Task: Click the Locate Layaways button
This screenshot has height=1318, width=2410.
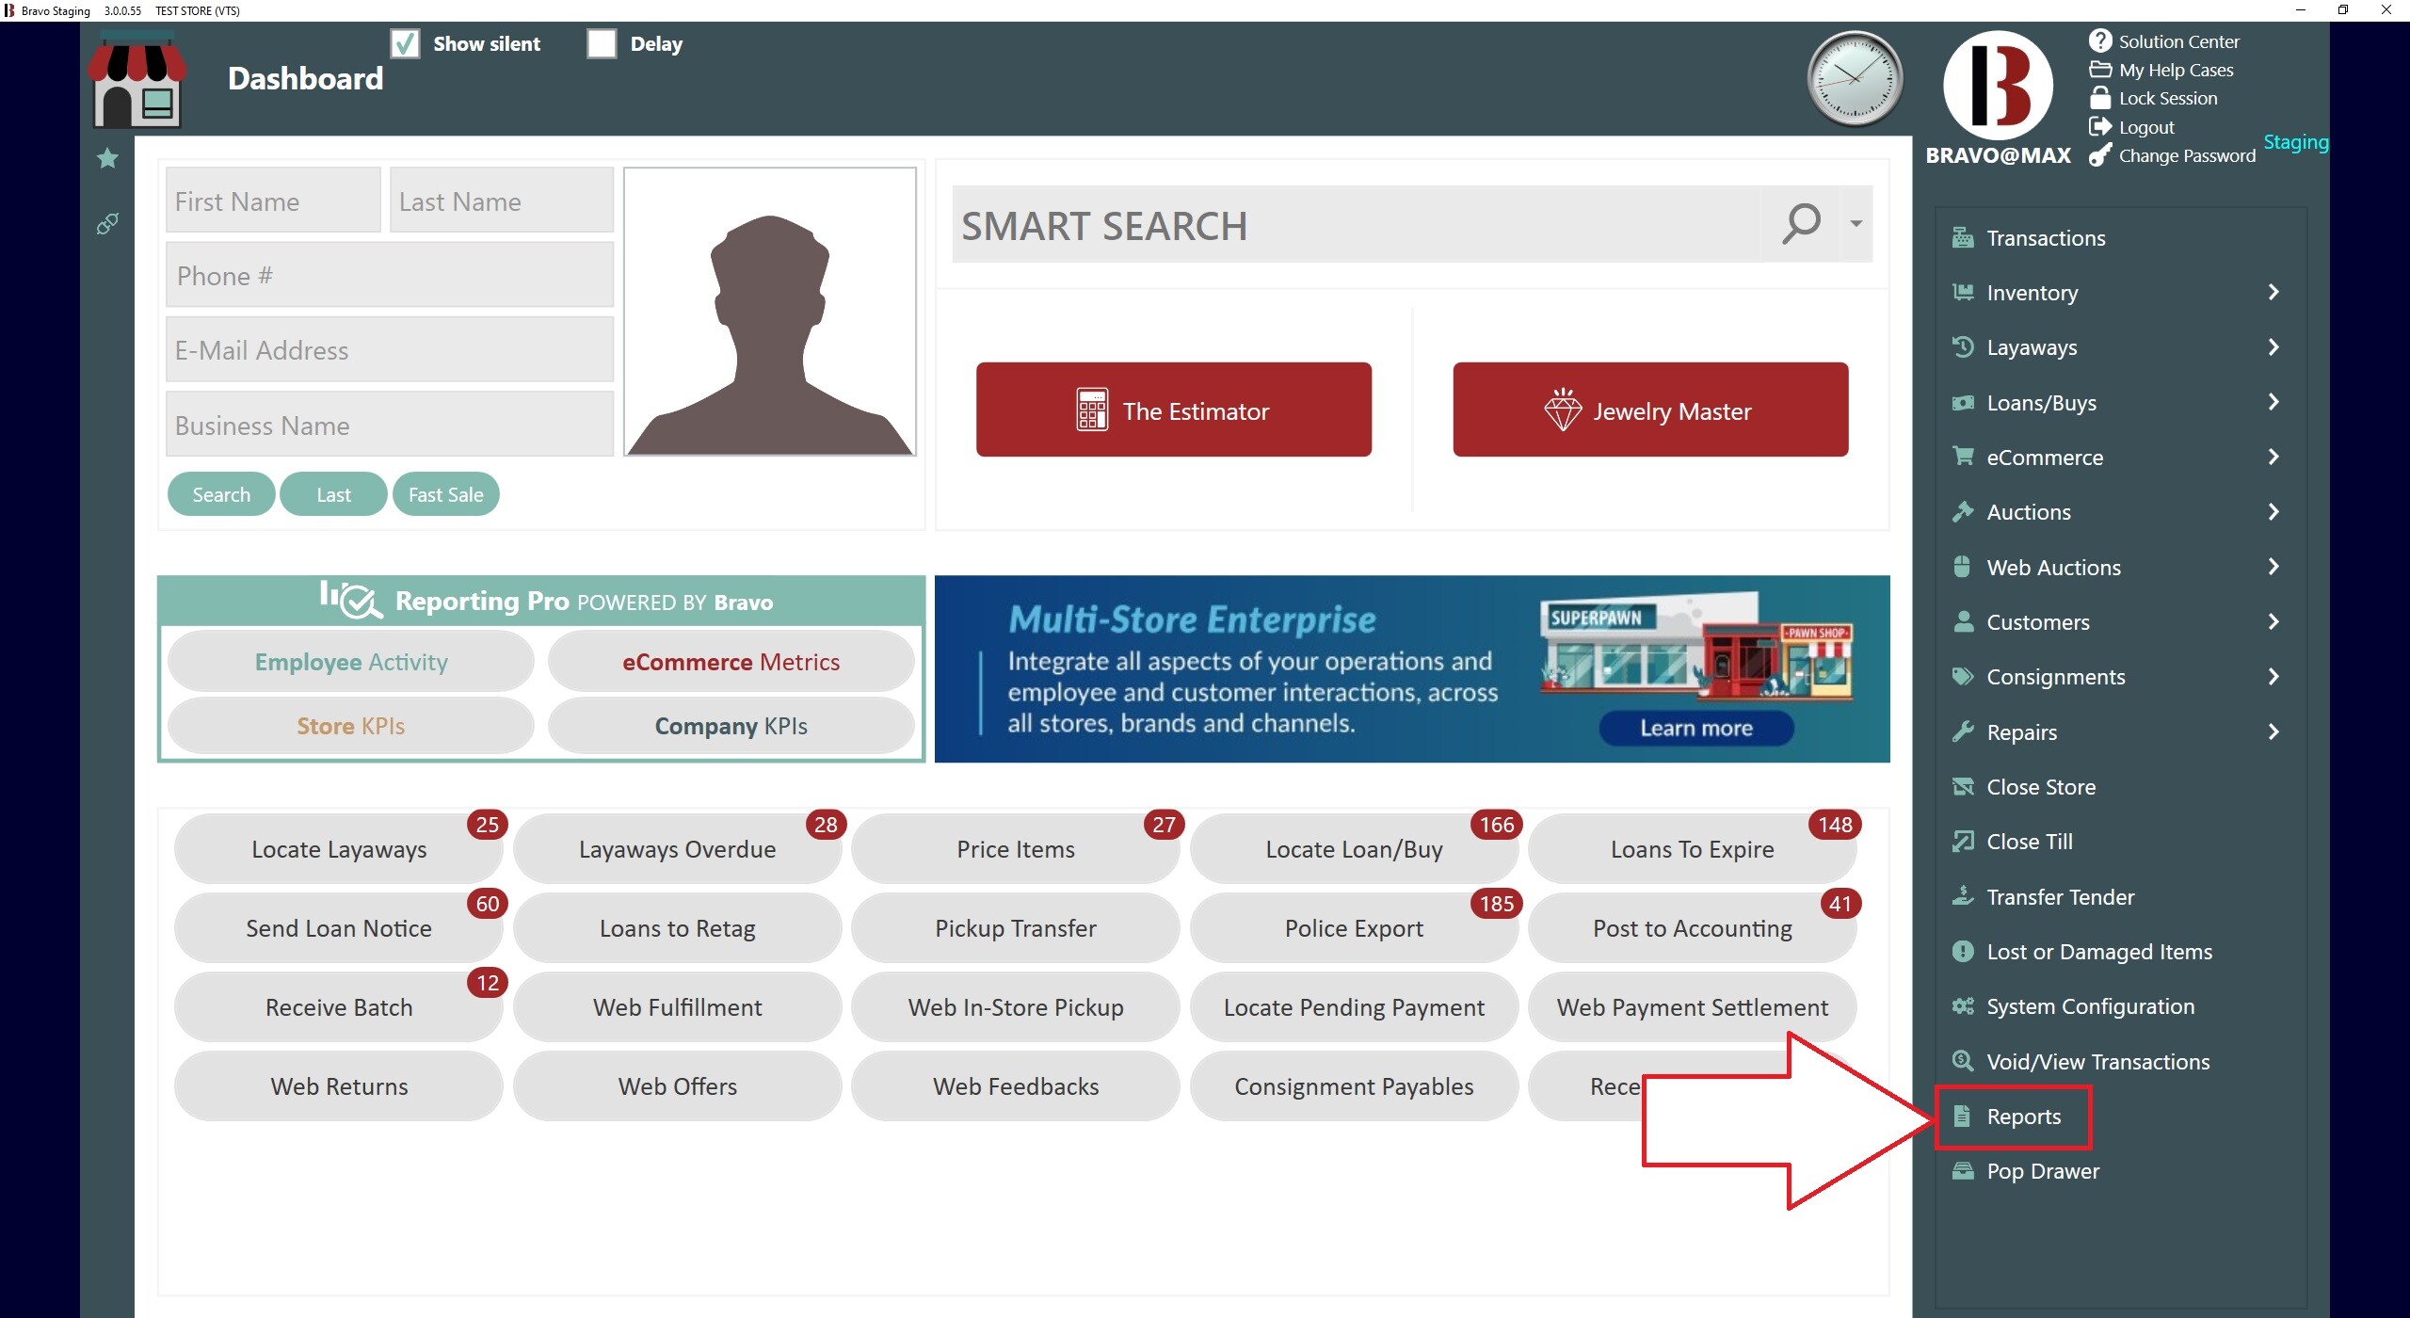Action: (x=338, y=849)
